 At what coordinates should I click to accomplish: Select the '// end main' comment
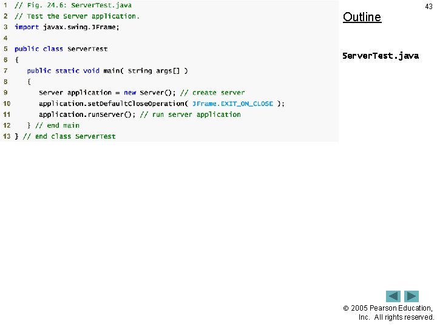click(x=58, y=125)
